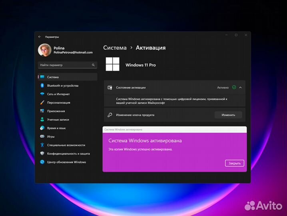This screenshot has height=216, width=287.
Task: Open Bluetooth и устройства via its icon
Action: click(x=42, y=85)
